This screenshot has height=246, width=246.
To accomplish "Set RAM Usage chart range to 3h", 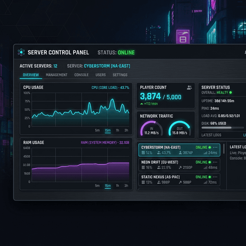I will [126, 186].
